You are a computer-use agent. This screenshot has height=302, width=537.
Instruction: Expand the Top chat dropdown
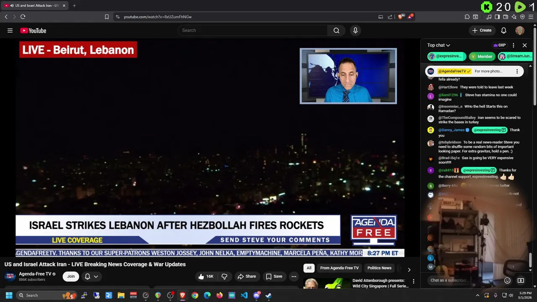pos(439,45)
